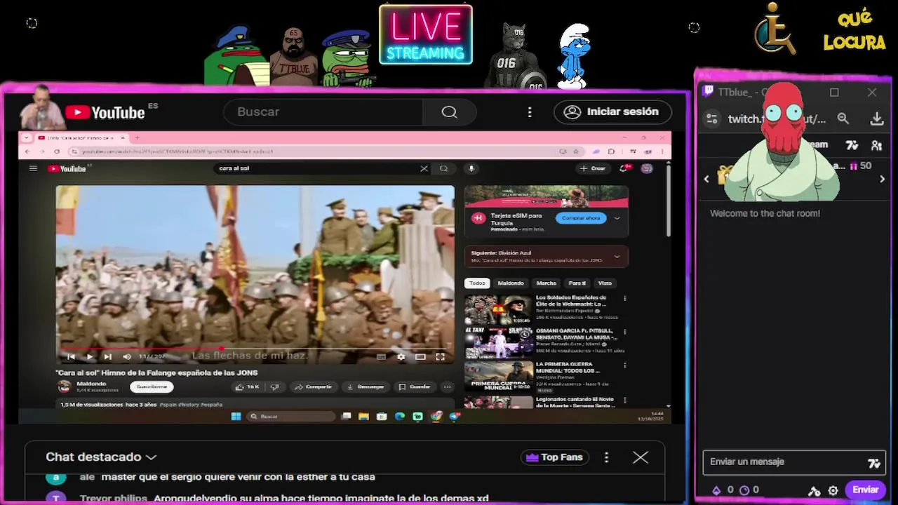
Task: Open the outer YouTube search button
Action: click(450, 112)
